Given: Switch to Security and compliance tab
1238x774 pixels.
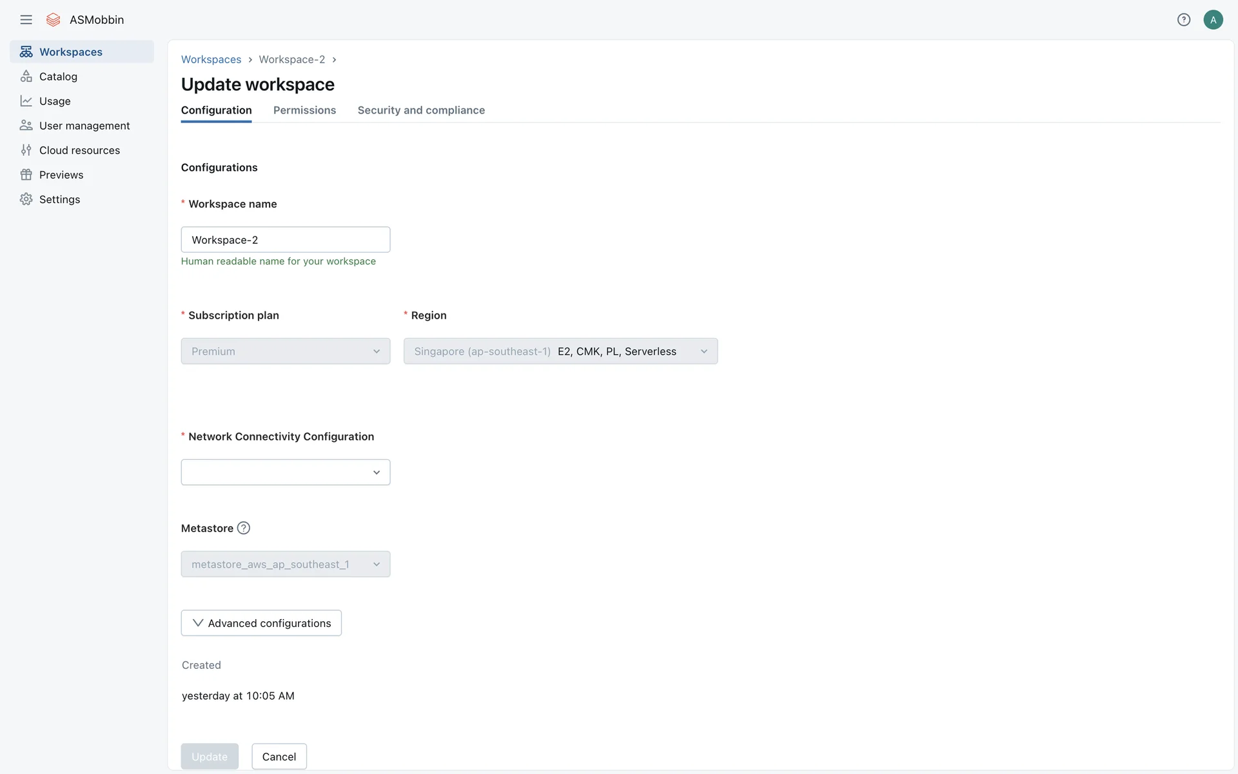Looking at the screenshot, I should (x=421, y=110).
